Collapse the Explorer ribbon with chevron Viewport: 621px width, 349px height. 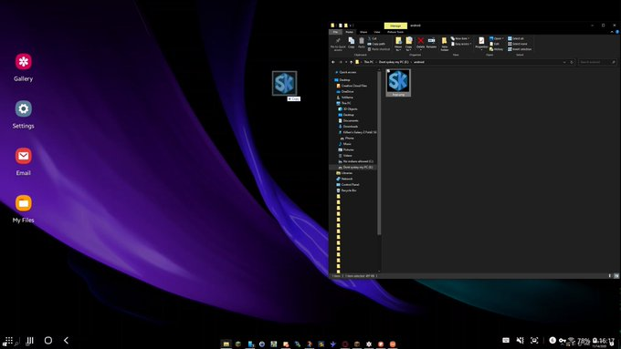click(x=612, y=32)
